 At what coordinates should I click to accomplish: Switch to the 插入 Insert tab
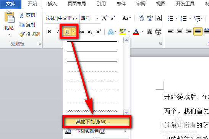(52, 4)
